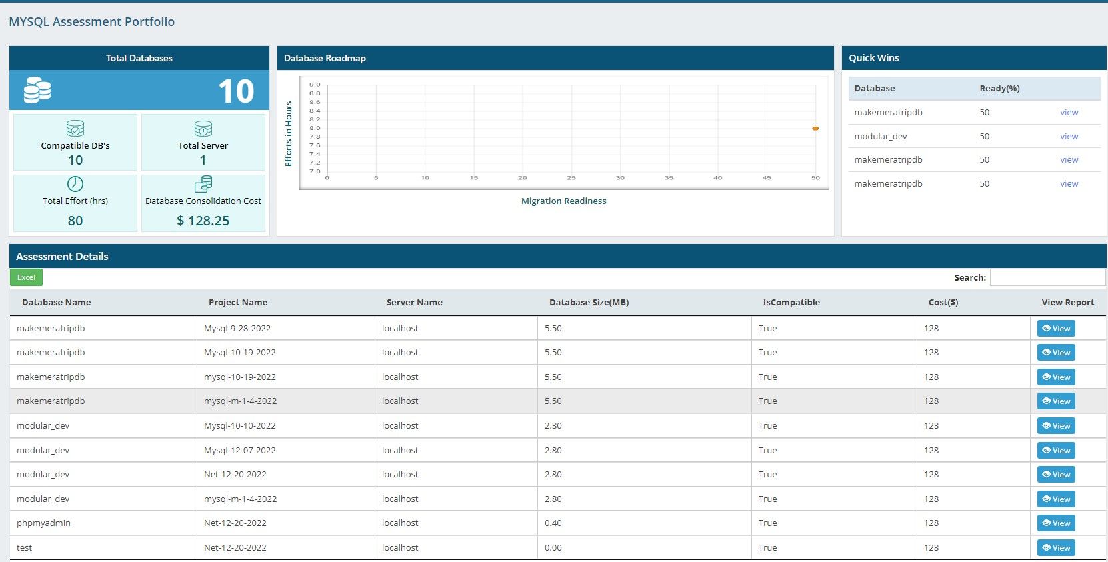Sort table by Database Name header
Image resolution: width=1108 pixels, height=562 pixels.
click(57, 302)
